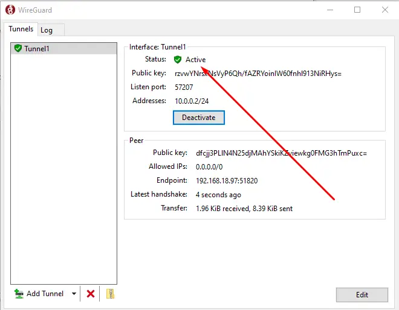
Task: Click the green shield beside Tunnel1 in list
Action: click(x=18, y=48)
